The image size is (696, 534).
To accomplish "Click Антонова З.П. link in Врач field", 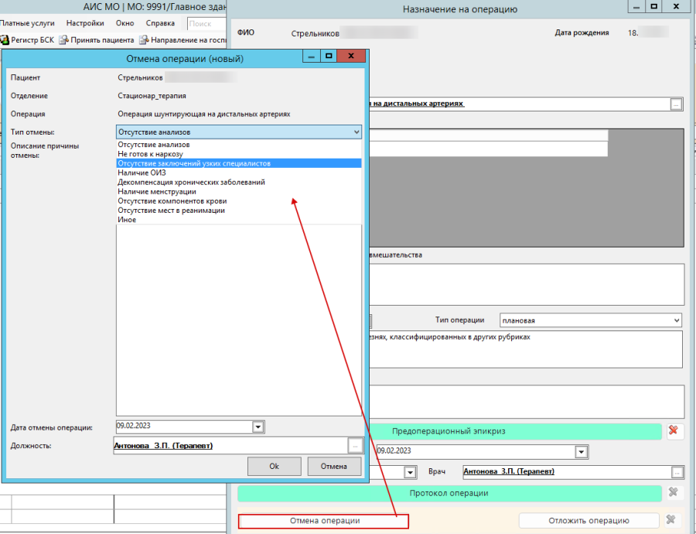I will click(509, 471).
